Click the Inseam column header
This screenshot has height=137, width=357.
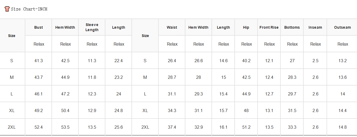click(315, 27)
